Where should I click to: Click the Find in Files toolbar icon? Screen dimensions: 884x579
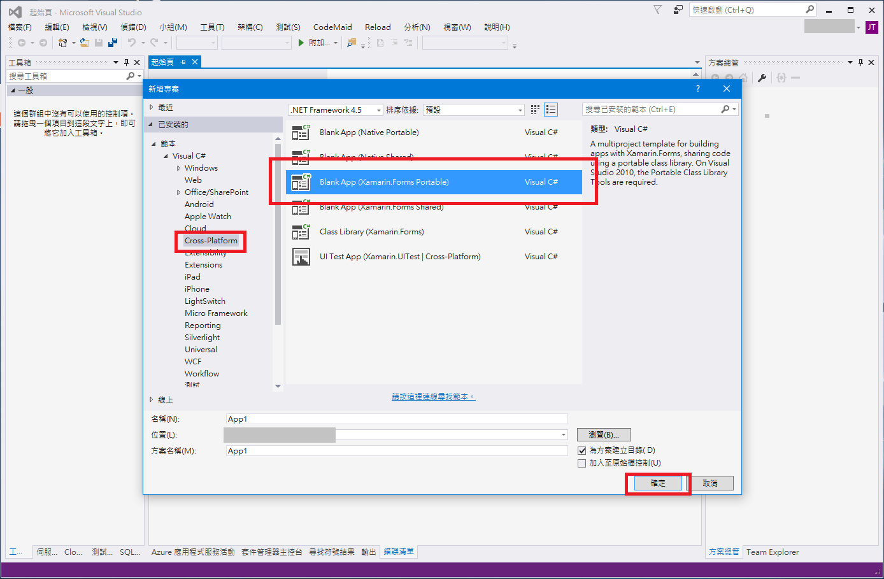click(352, 43)
